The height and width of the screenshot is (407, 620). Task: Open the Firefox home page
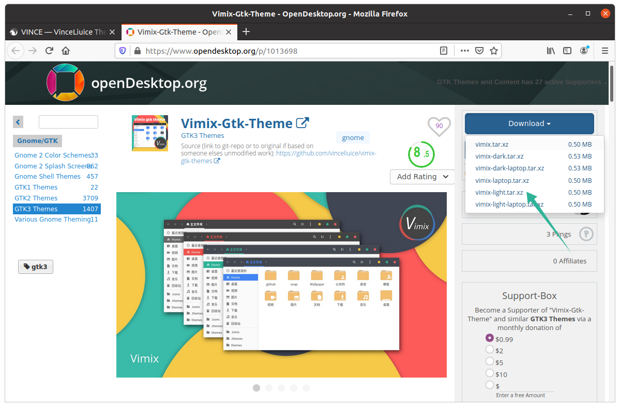(x=66, y=51)
